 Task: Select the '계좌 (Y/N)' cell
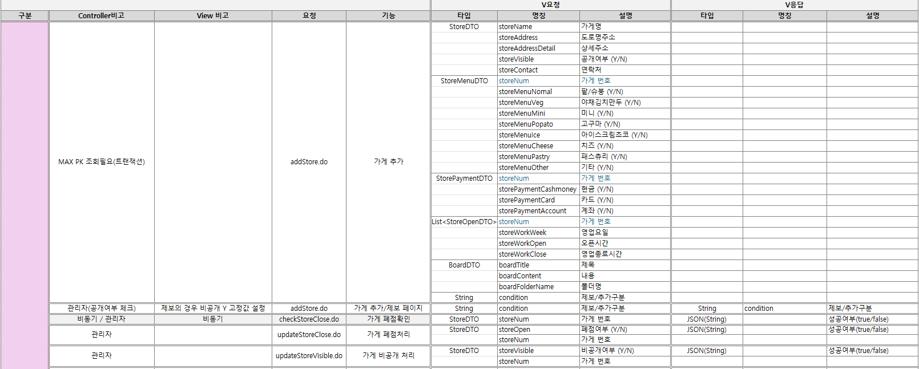pos(625,211)
